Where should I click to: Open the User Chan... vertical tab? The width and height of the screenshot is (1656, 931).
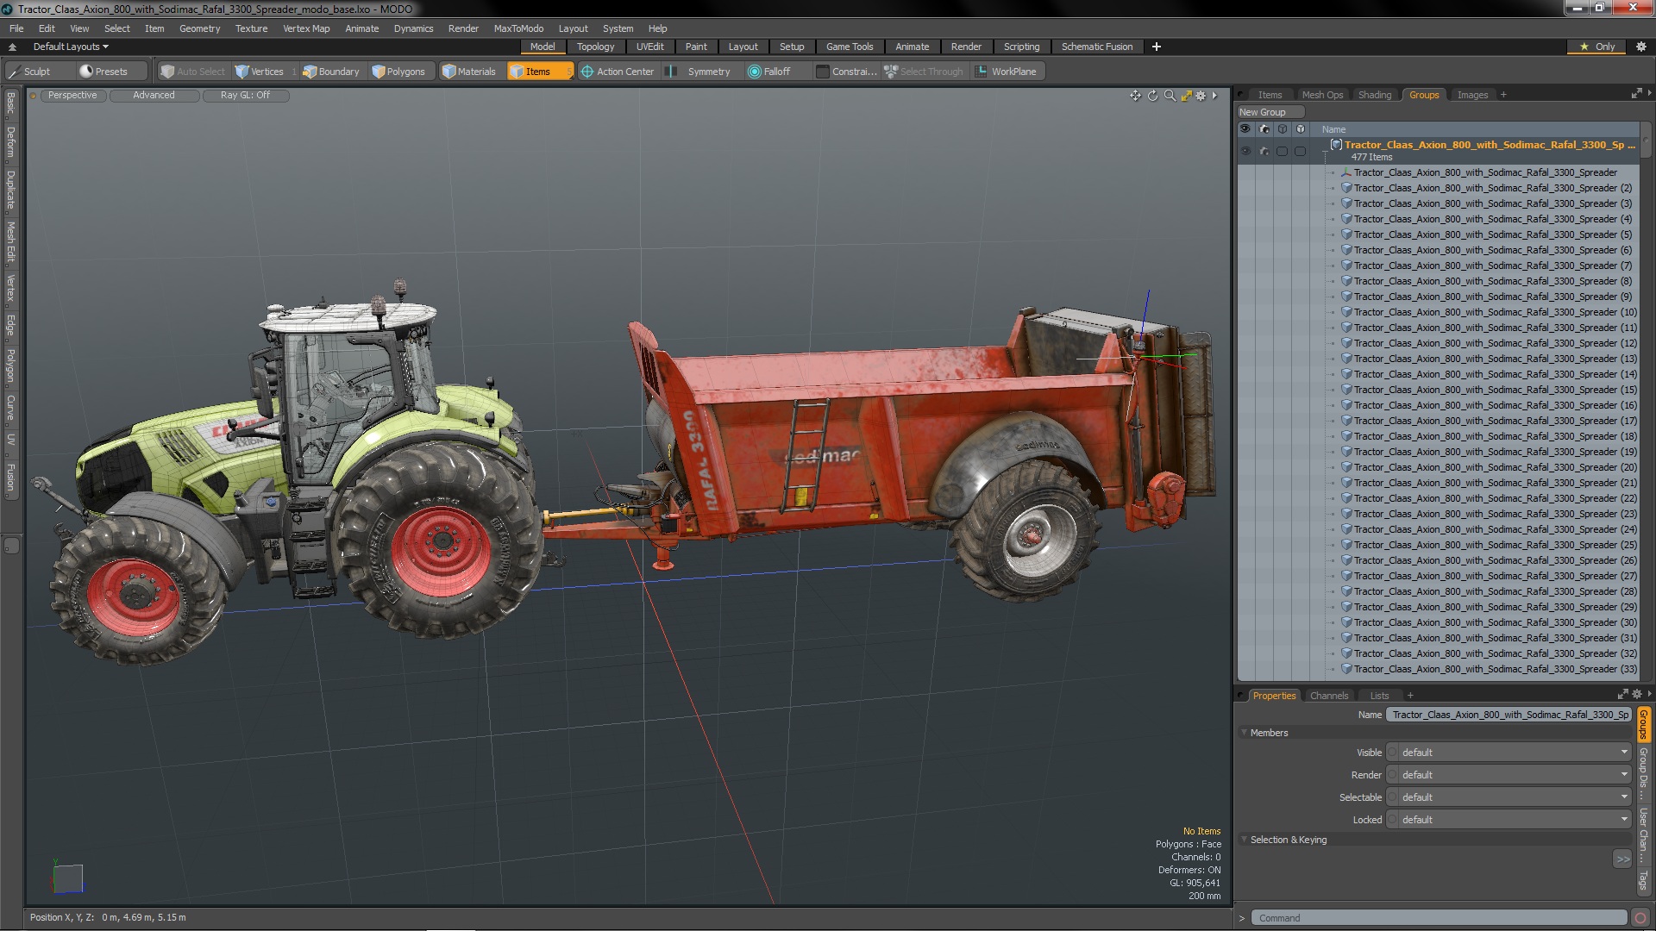[1643, 834]
